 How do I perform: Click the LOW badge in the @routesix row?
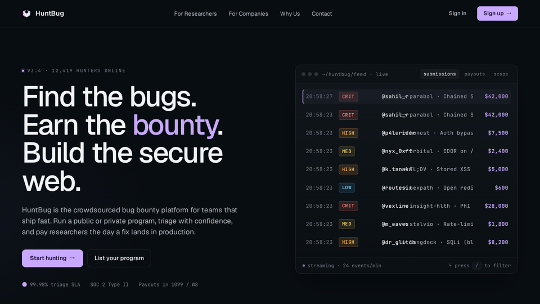tap(346, 188)
